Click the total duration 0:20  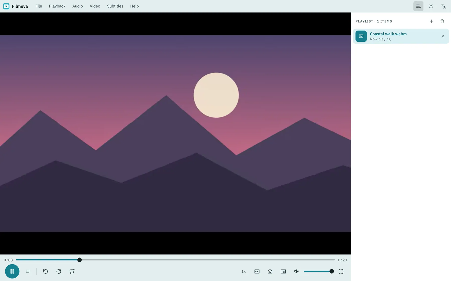[x=342, y=260]
